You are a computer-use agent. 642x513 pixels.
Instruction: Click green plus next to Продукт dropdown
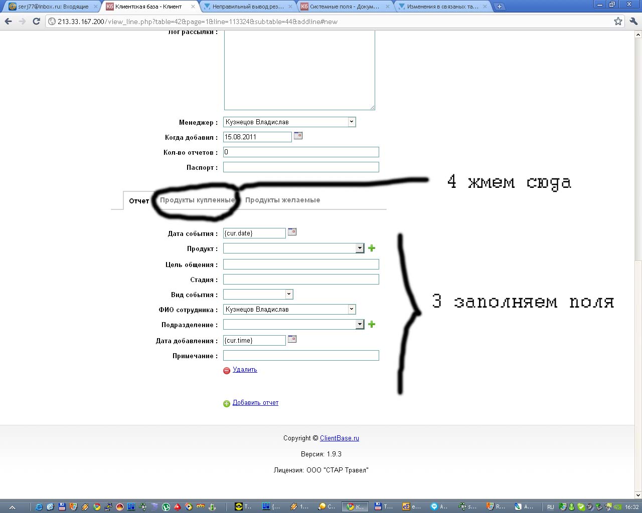[372, 248]
